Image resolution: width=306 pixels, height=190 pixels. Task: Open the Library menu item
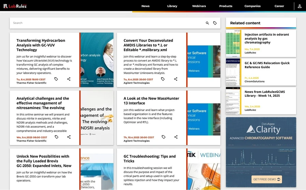click(172, 6)
